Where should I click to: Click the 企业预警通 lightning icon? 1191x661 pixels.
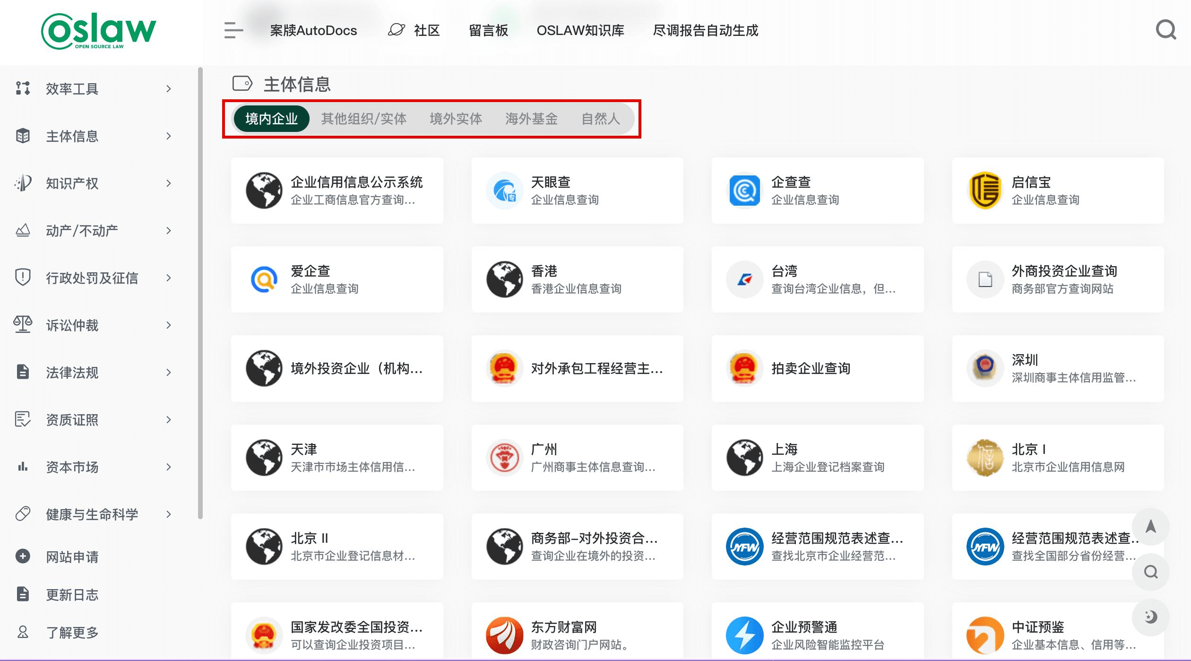point(744,635)
